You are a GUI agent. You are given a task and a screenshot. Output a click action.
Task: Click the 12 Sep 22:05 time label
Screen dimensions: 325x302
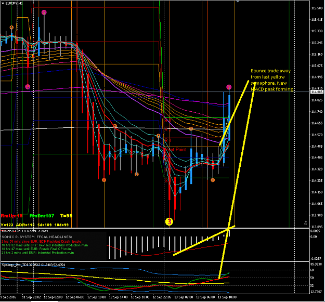[x=162, y=297]
